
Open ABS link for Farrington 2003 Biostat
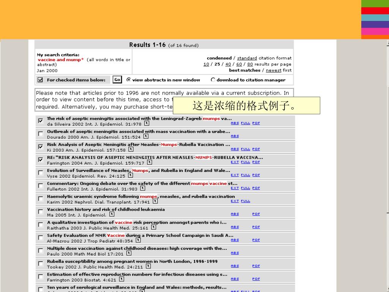(x=235, y=279)
